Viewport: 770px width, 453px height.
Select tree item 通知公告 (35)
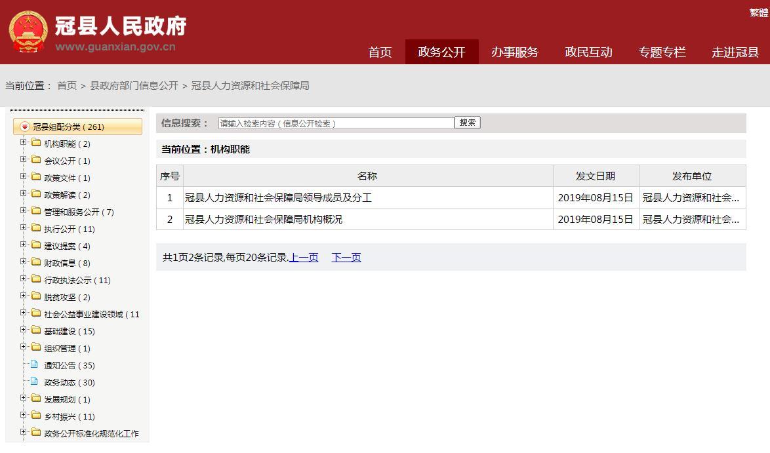[70, 366]
